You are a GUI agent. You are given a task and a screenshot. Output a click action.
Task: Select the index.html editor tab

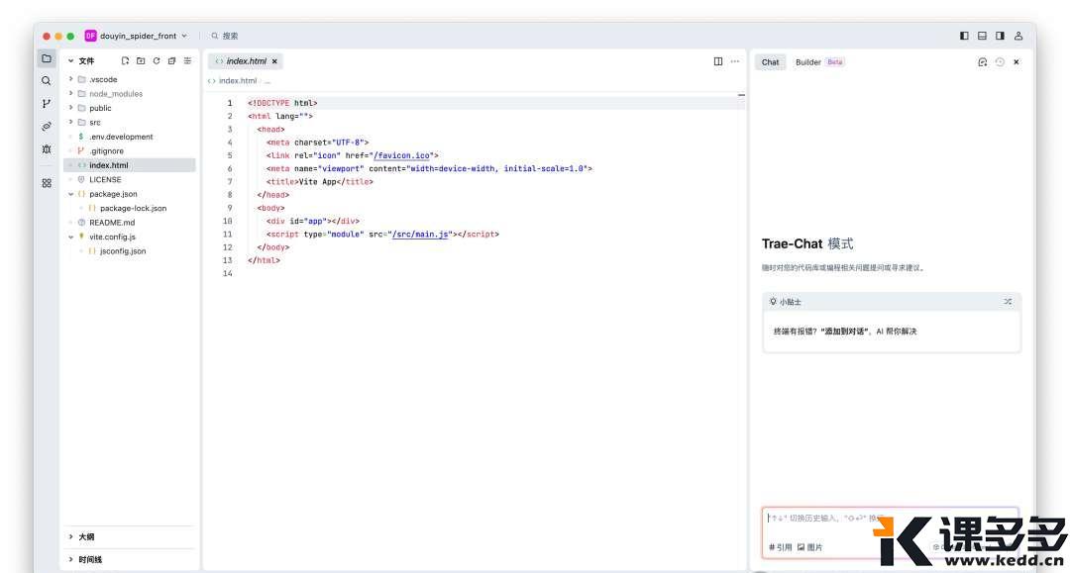tap(245, 61)
